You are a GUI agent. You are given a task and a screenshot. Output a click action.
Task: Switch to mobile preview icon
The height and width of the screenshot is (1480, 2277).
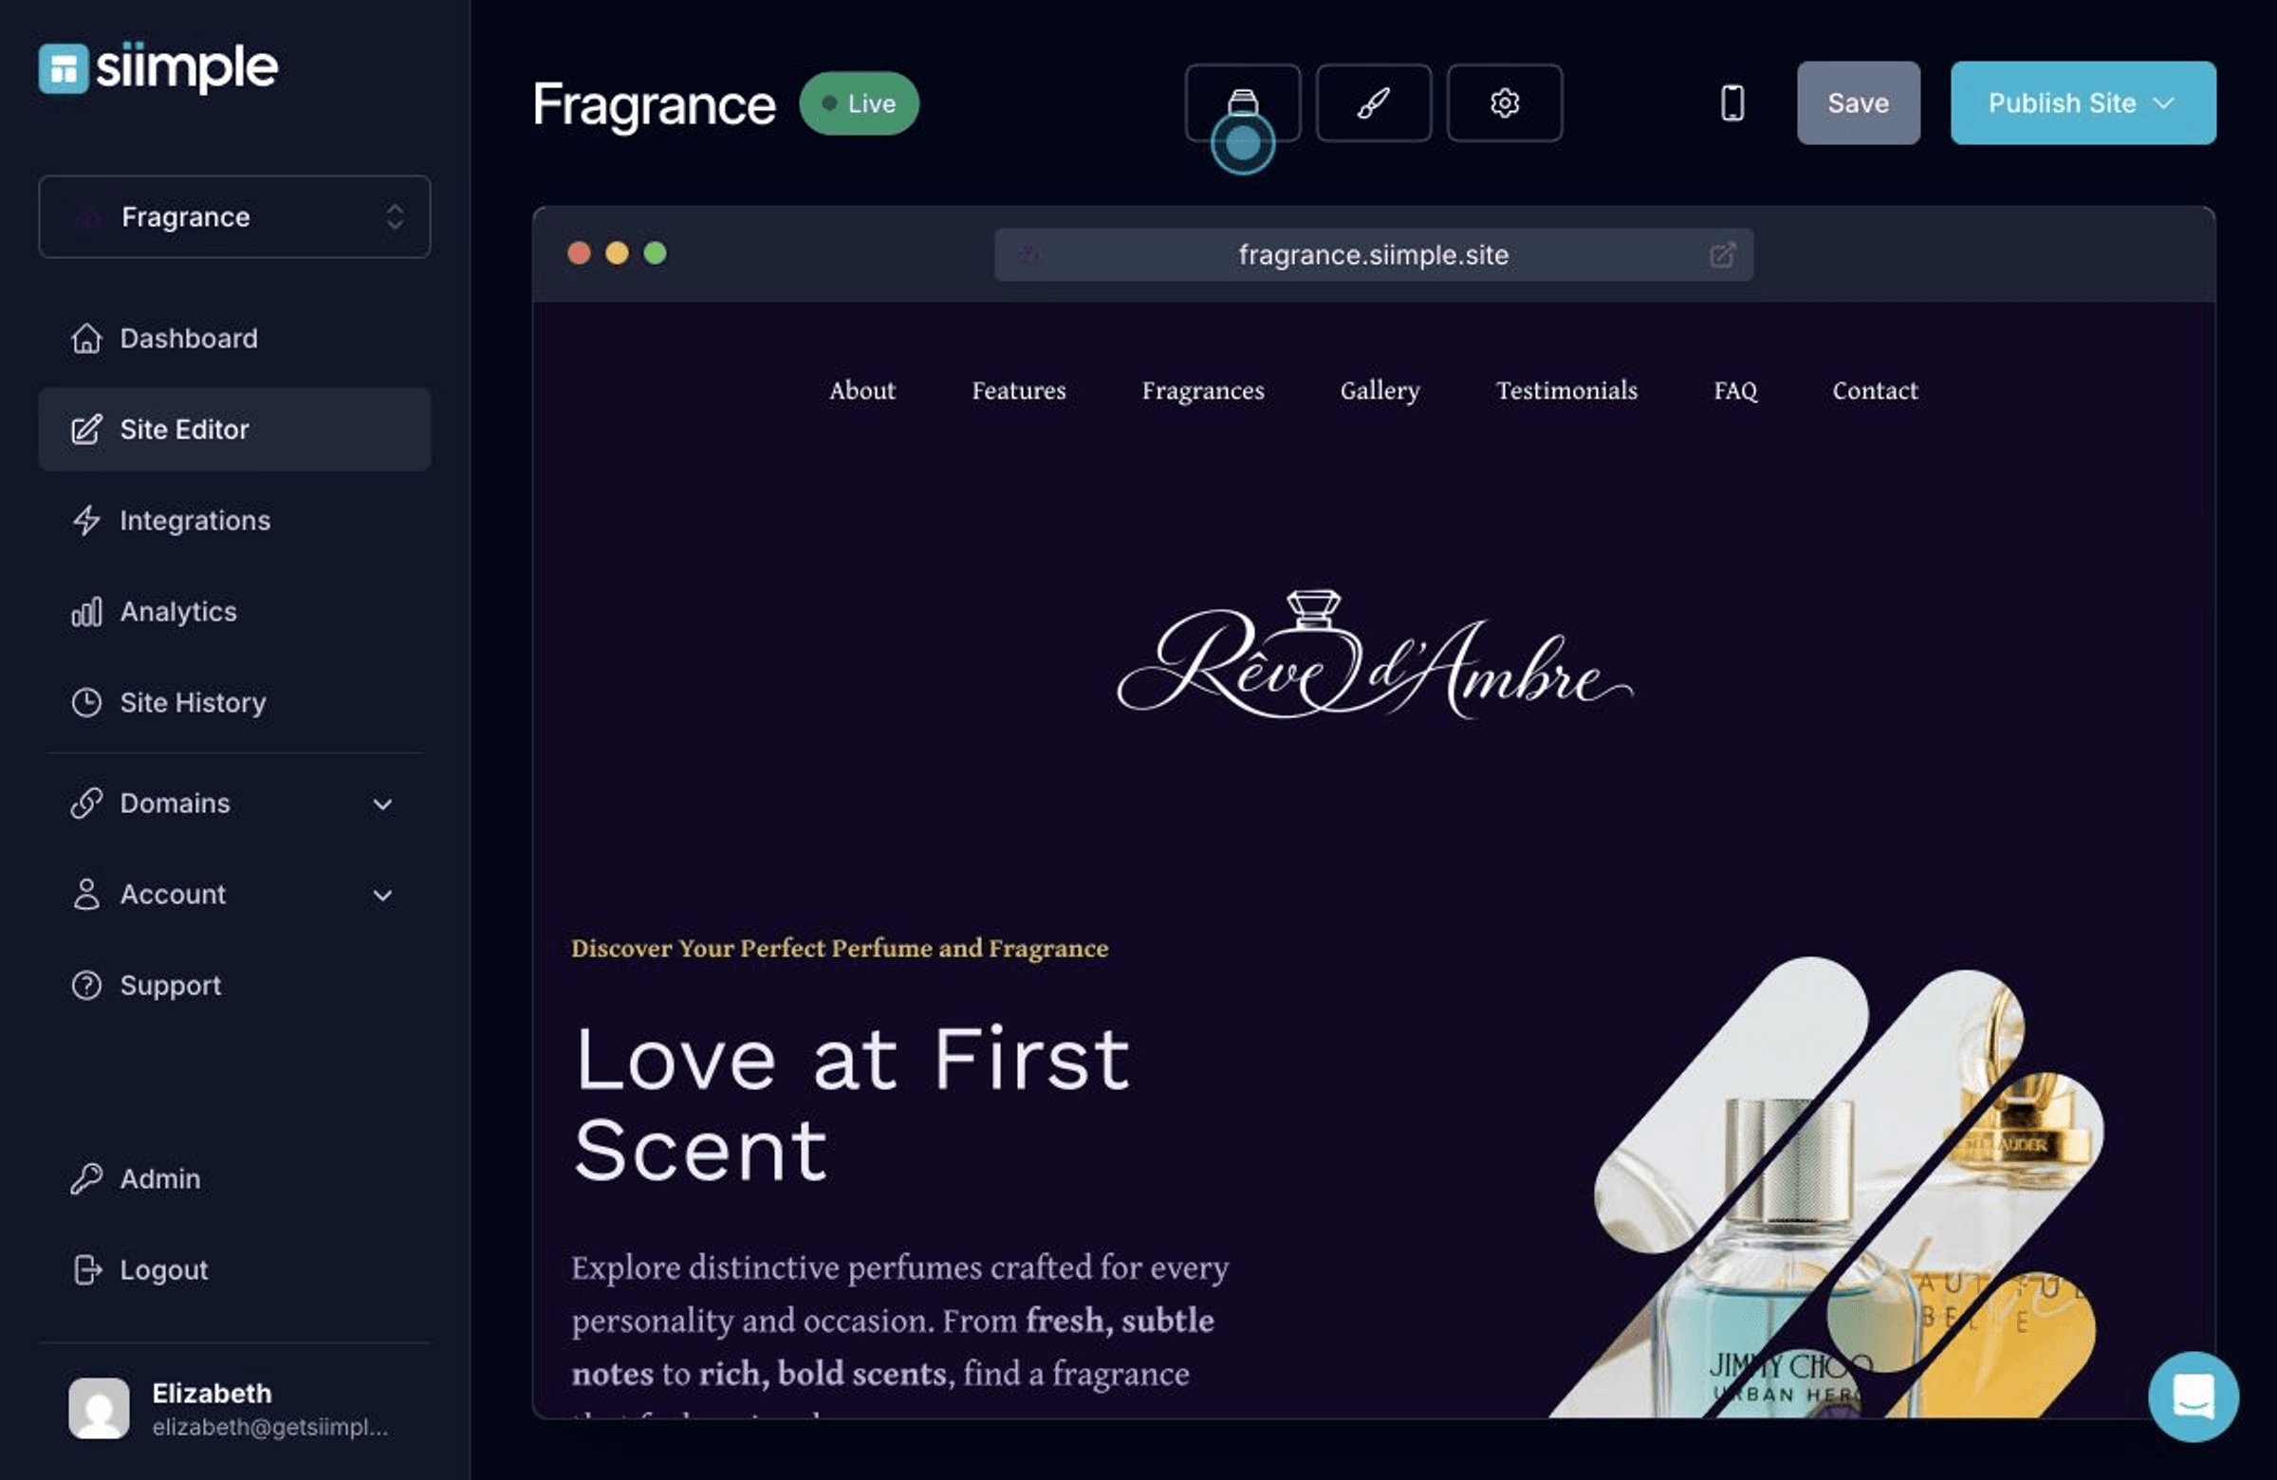pyautogui.click(x=1731, y=102)
